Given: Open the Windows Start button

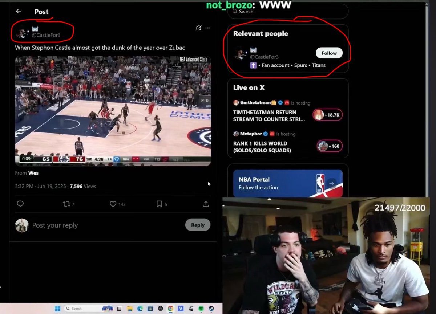Looking at the screenshot, I should pyautogui.click(x=57, y=309).
